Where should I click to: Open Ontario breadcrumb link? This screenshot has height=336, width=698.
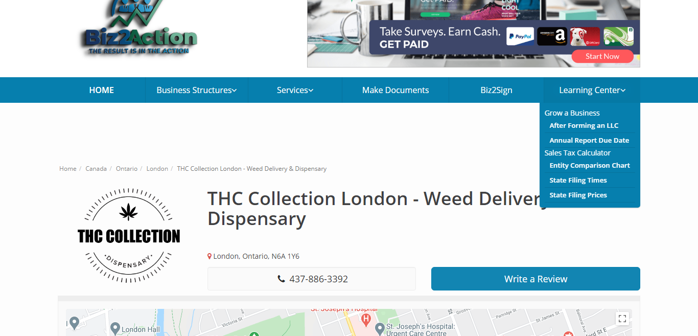tap(127, 168)
